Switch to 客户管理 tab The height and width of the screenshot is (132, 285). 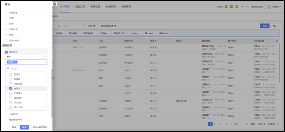click(65, 7)
